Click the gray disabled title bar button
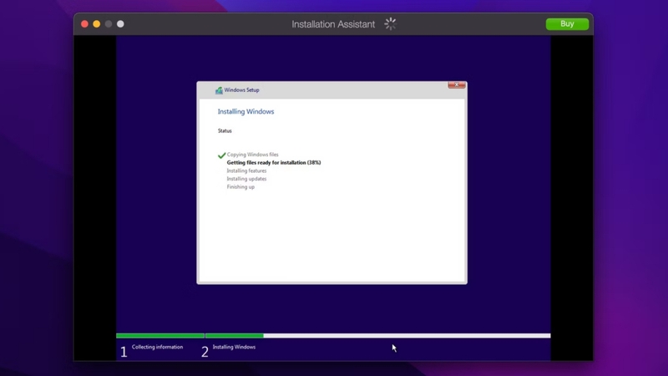Image resolution: width=668 pixels, height=376 pixels. pos(109,24)
